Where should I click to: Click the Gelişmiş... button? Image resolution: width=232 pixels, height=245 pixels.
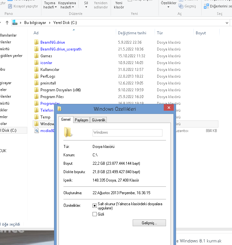(149, 223)
